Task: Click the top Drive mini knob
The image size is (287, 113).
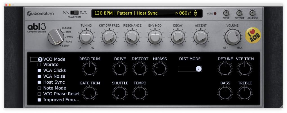Action: pyautogui.click(x=226, y=13)
